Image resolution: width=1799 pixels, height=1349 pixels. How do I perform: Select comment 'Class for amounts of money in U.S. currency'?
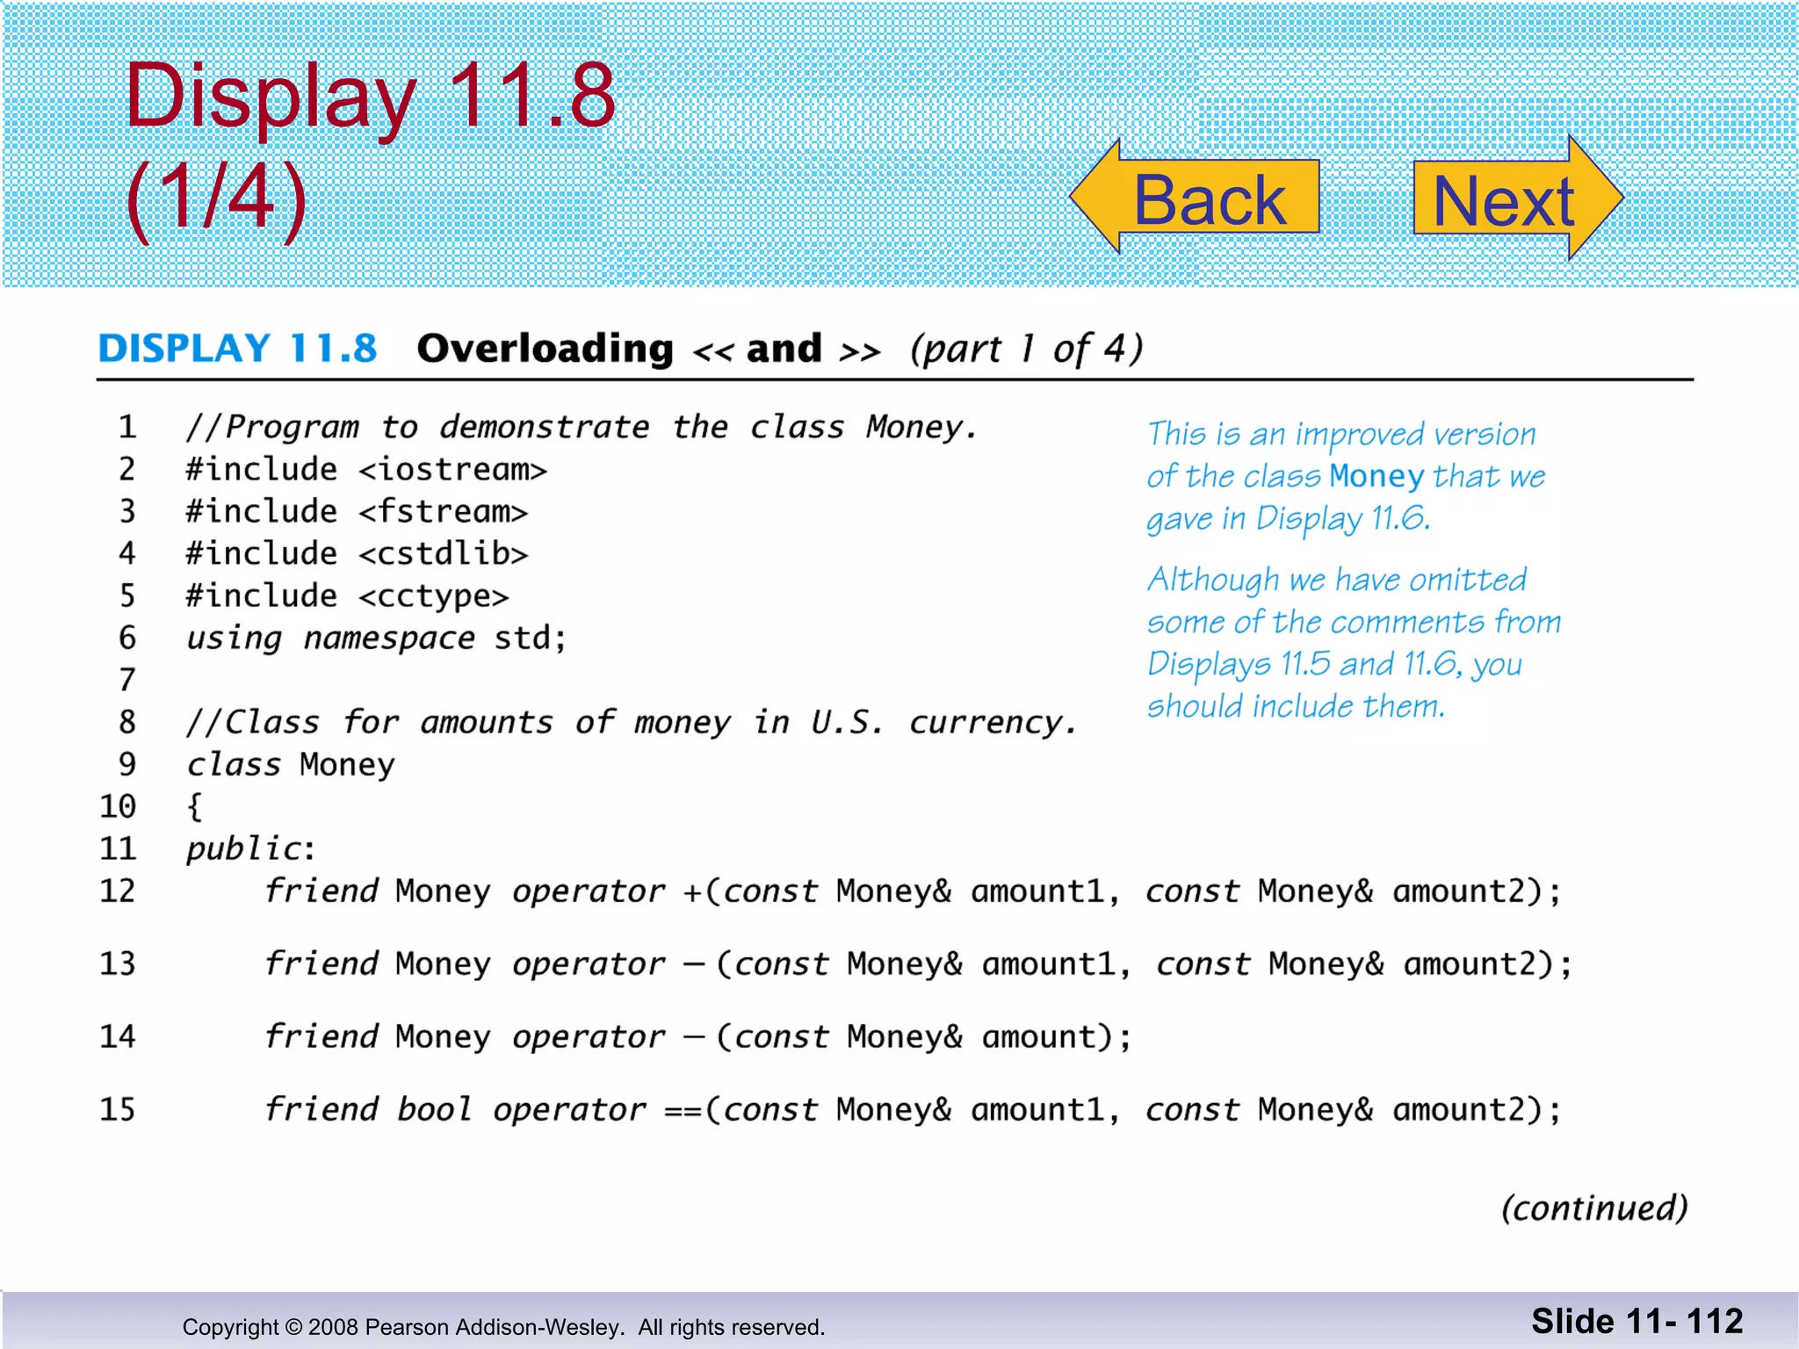tap(632, 723)
